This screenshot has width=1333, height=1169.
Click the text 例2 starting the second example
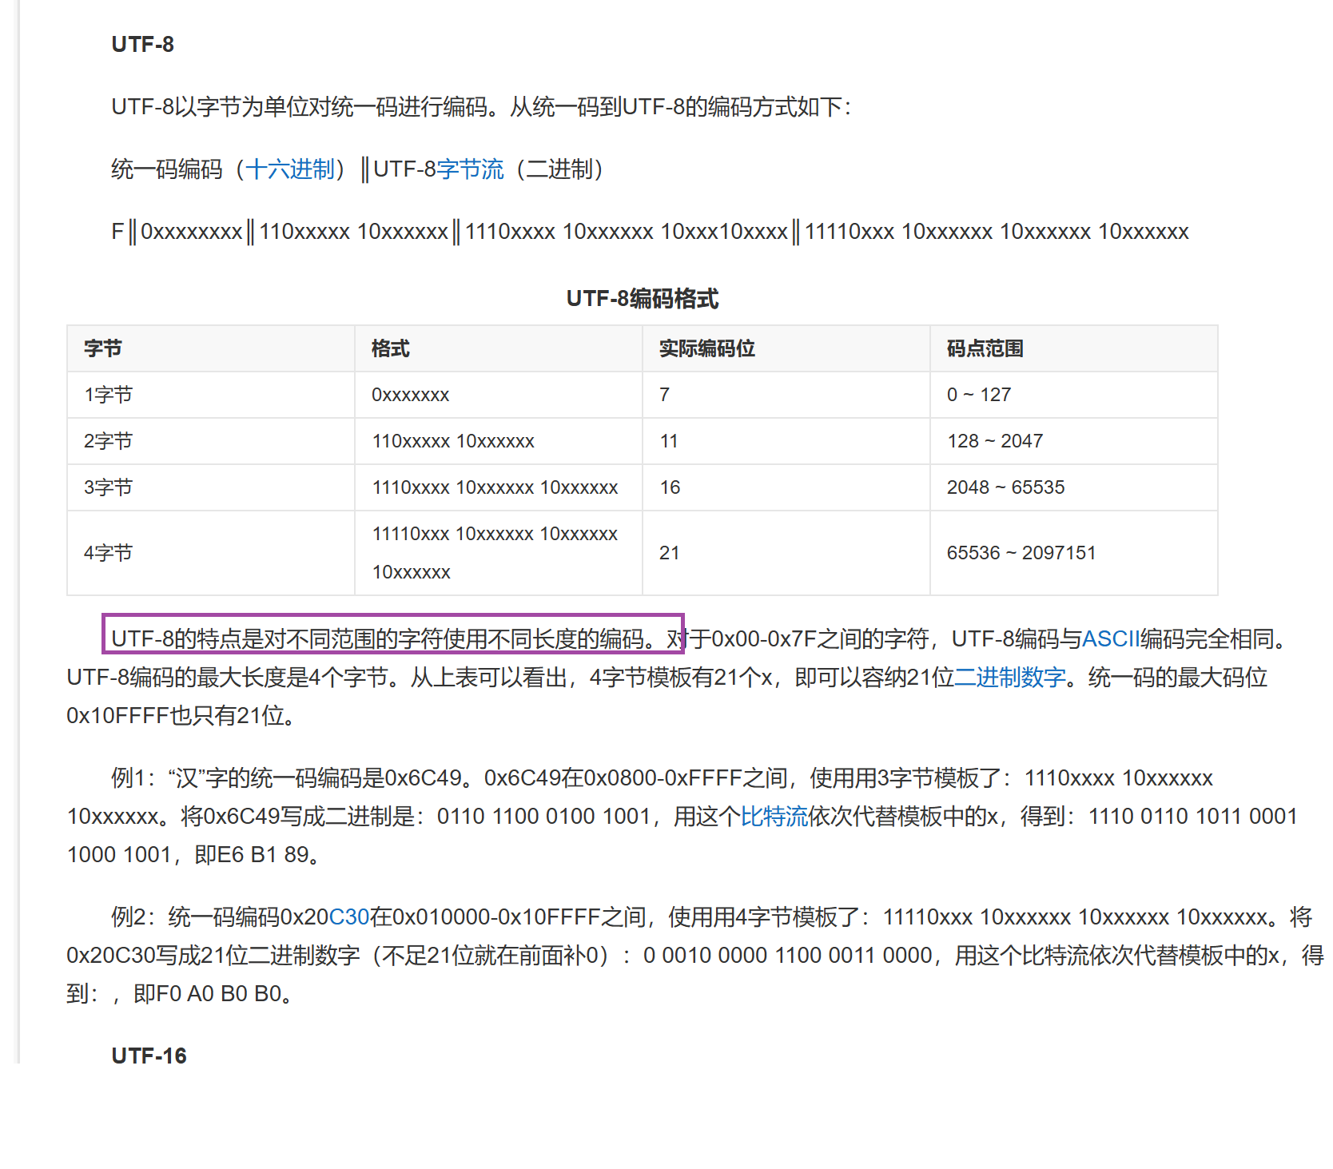(132, 917)
